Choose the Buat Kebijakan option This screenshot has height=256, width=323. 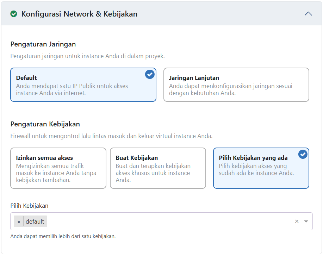click(x=158, y=168)
